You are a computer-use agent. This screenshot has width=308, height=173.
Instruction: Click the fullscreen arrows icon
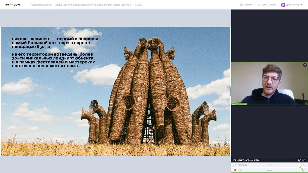[x=259, y=5]
